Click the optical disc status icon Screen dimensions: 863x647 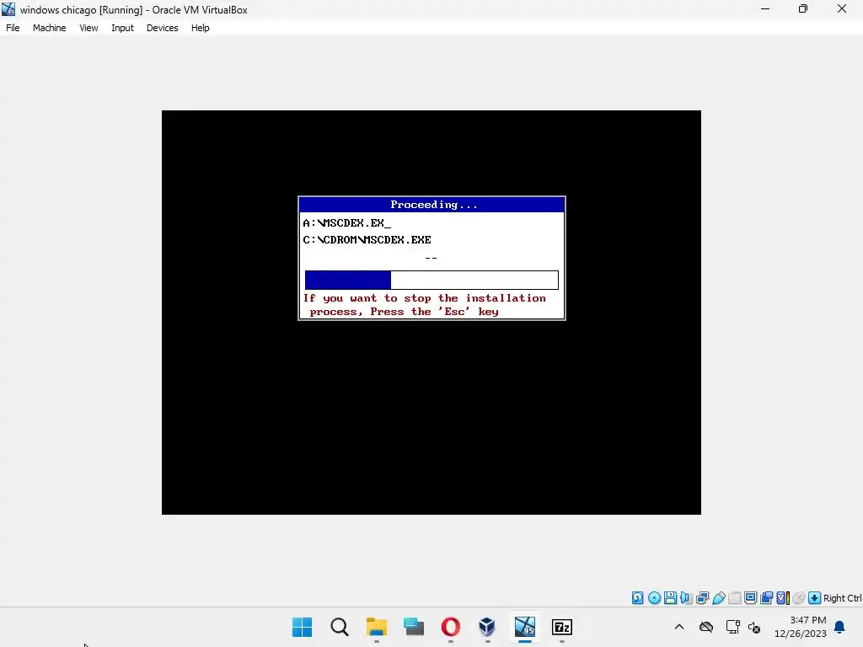tap(654, 598)
